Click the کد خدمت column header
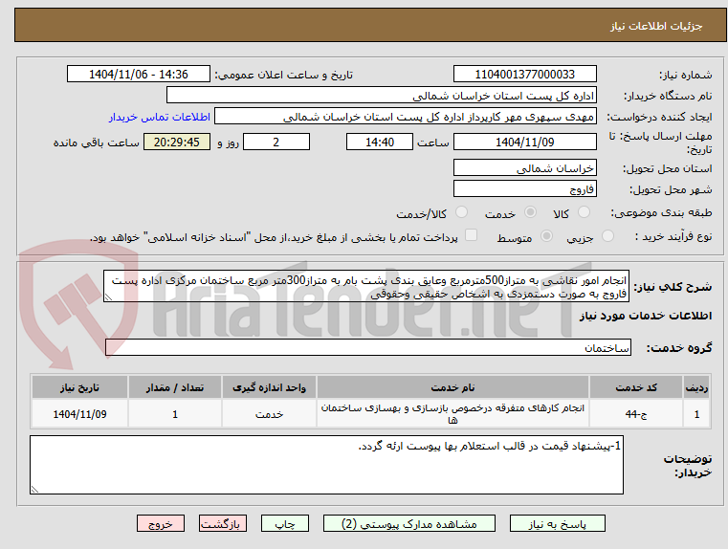Viewport: 728px width, 549px height. (x=636, y=387)
